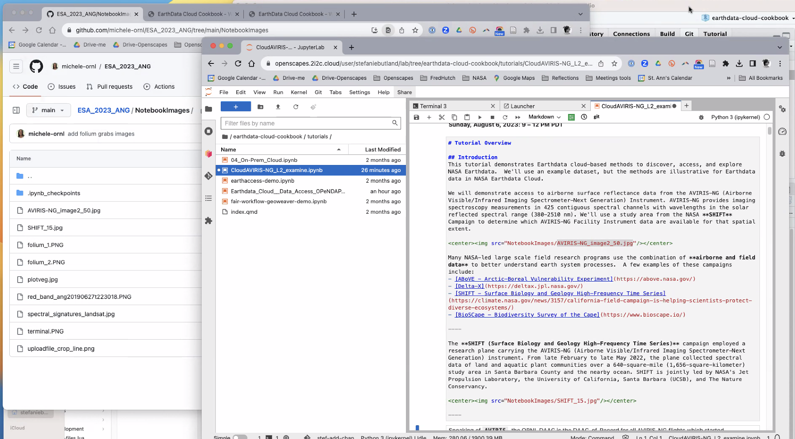
Task: Open the Extension Manager puzzle icon
Action: pos(208,220)
